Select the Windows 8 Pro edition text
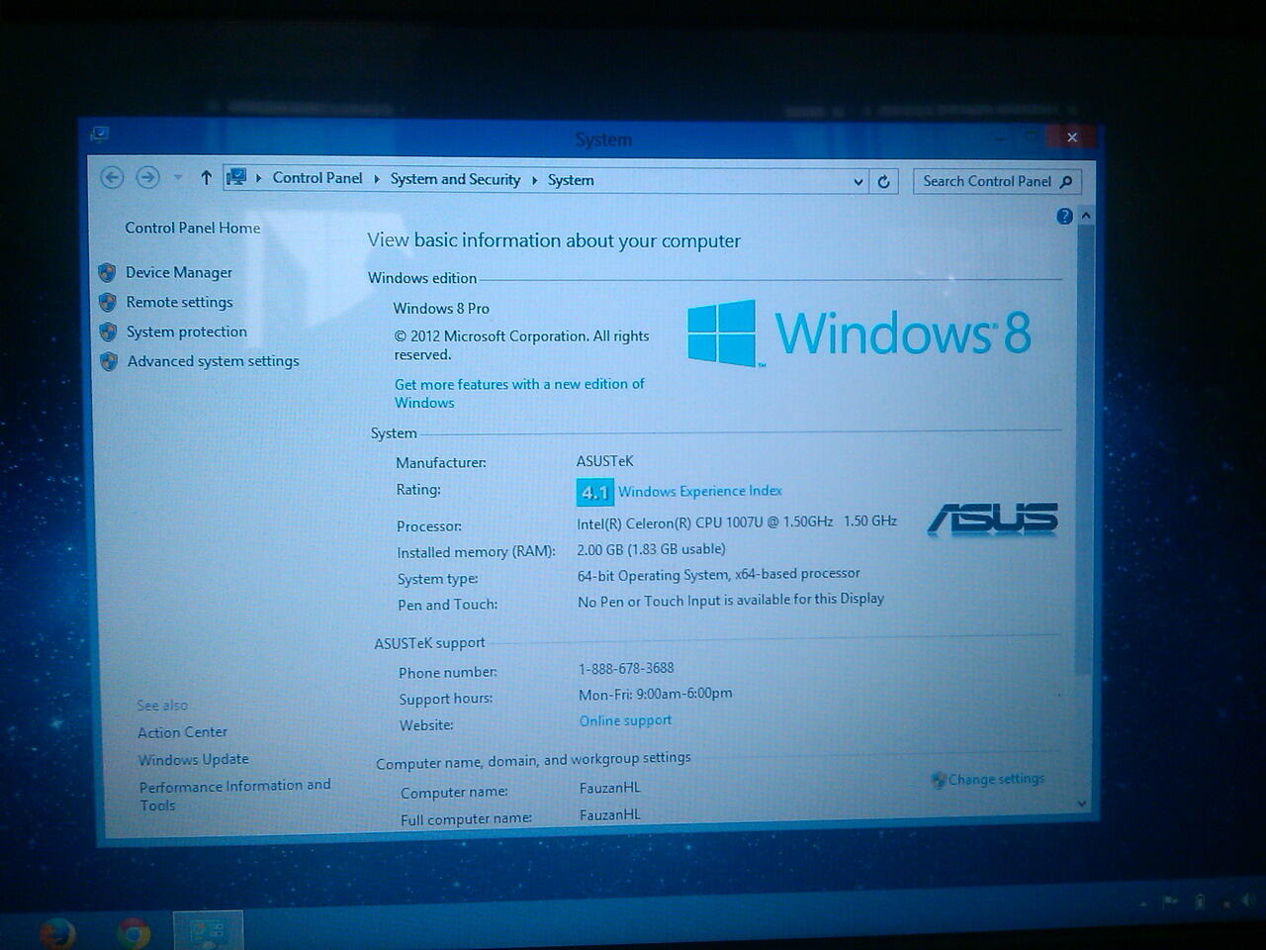Viewport: 1266px width, 950px height. point(441,309)
